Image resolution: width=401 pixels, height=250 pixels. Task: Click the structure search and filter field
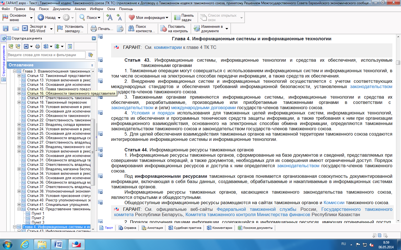point(46,55)
